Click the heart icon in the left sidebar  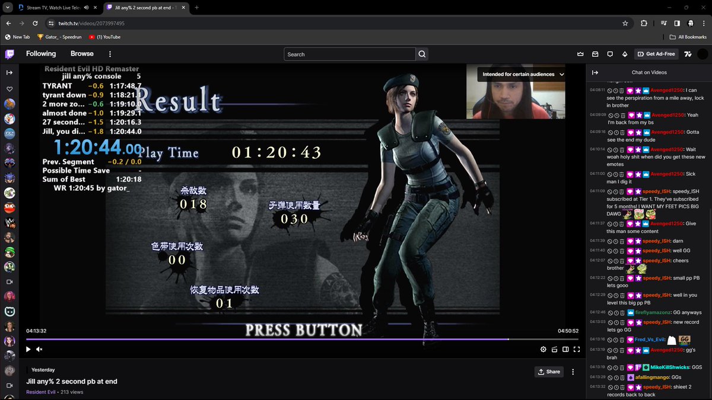8,88
